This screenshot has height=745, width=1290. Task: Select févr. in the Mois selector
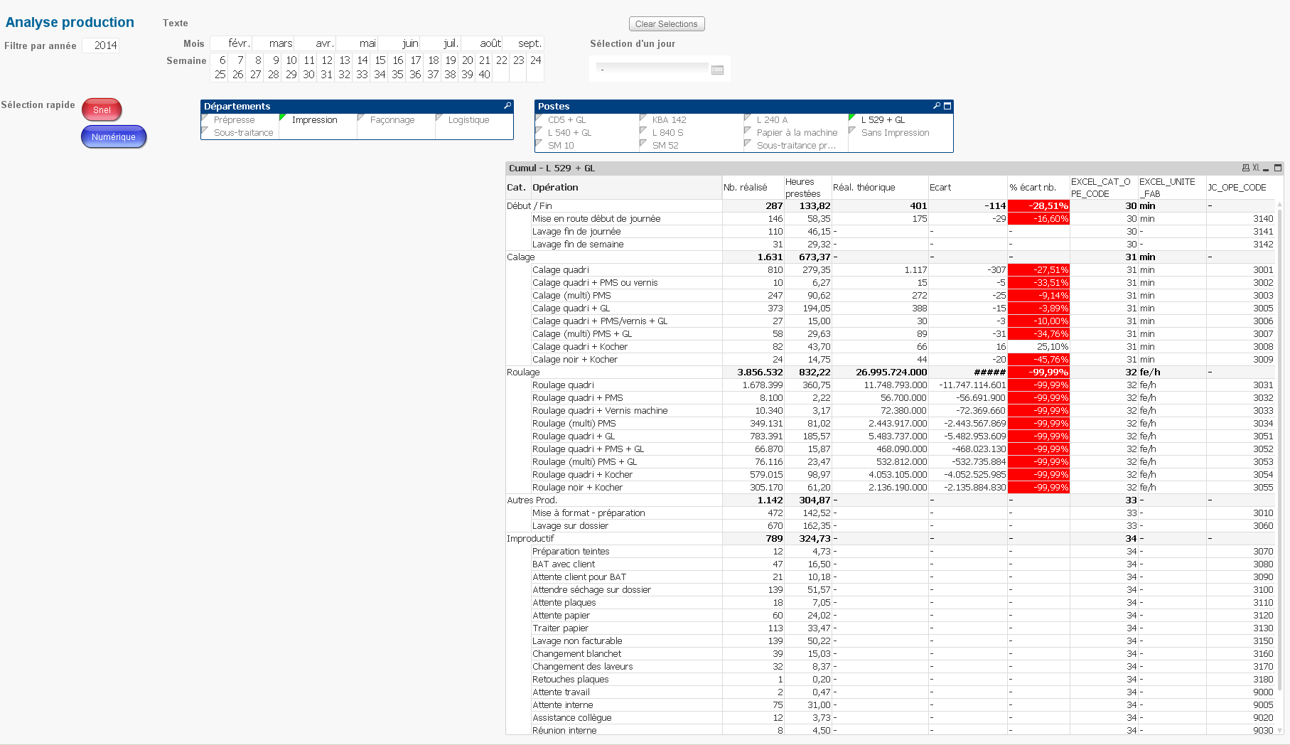click(231, 43)
